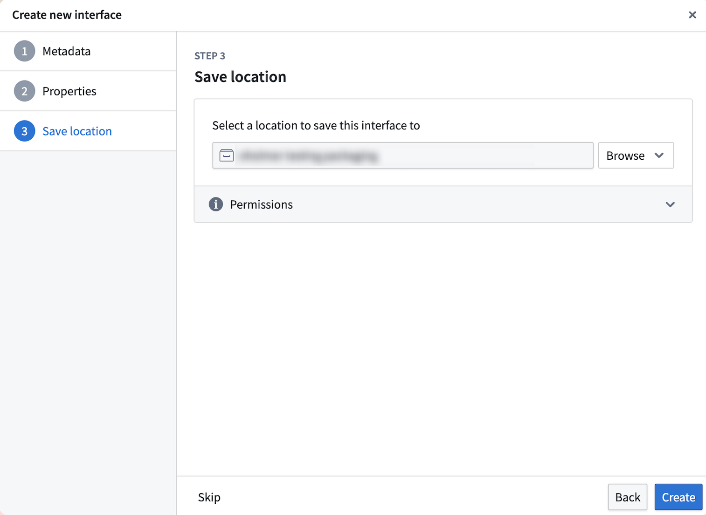Click the 'STEP 3' label

point(210,56)
